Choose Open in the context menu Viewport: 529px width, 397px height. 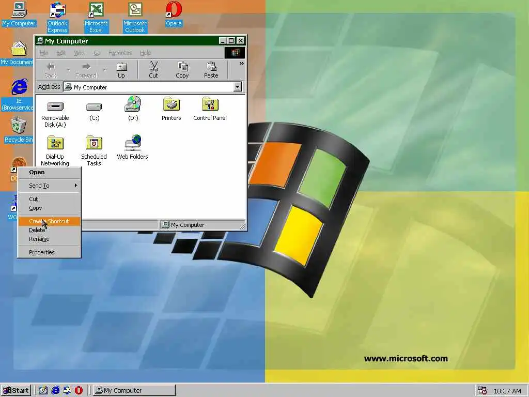pos(49,172)
